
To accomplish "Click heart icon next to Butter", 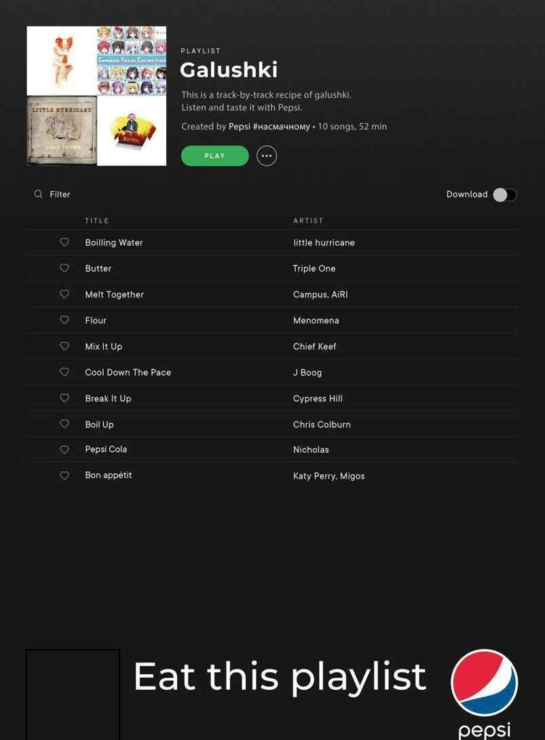I will click(64, 268).
